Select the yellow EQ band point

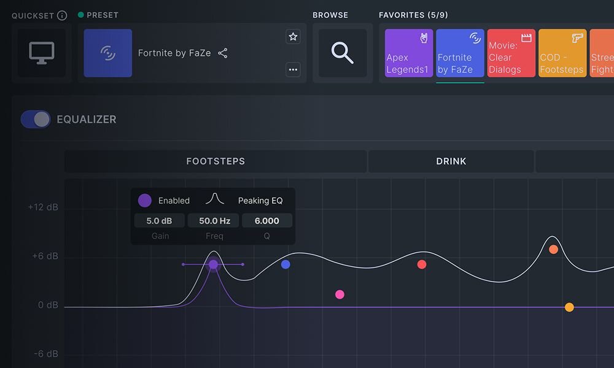coord(569,307)
